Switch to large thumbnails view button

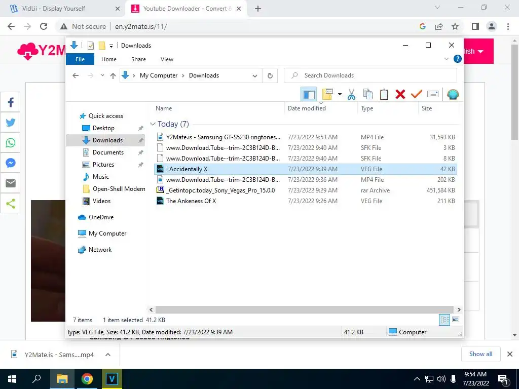[456, 320]
